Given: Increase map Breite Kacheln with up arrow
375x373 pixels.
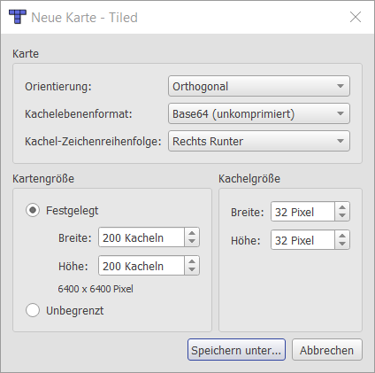Looking at the screenshot, I should [x=192, y=233].
